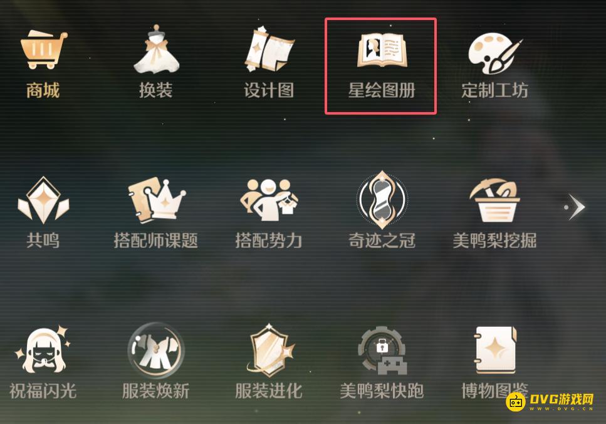
Task: Click the DVG游戏网 watermark logo
Action: point(549,402)
